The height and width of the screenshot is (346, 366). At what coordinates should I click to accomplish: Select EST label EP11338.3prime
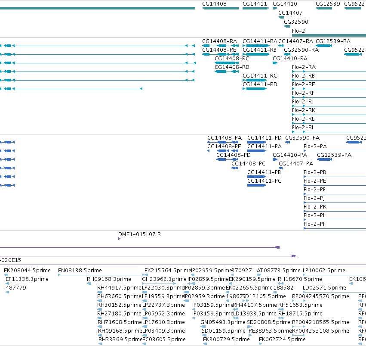click(27, 279)
